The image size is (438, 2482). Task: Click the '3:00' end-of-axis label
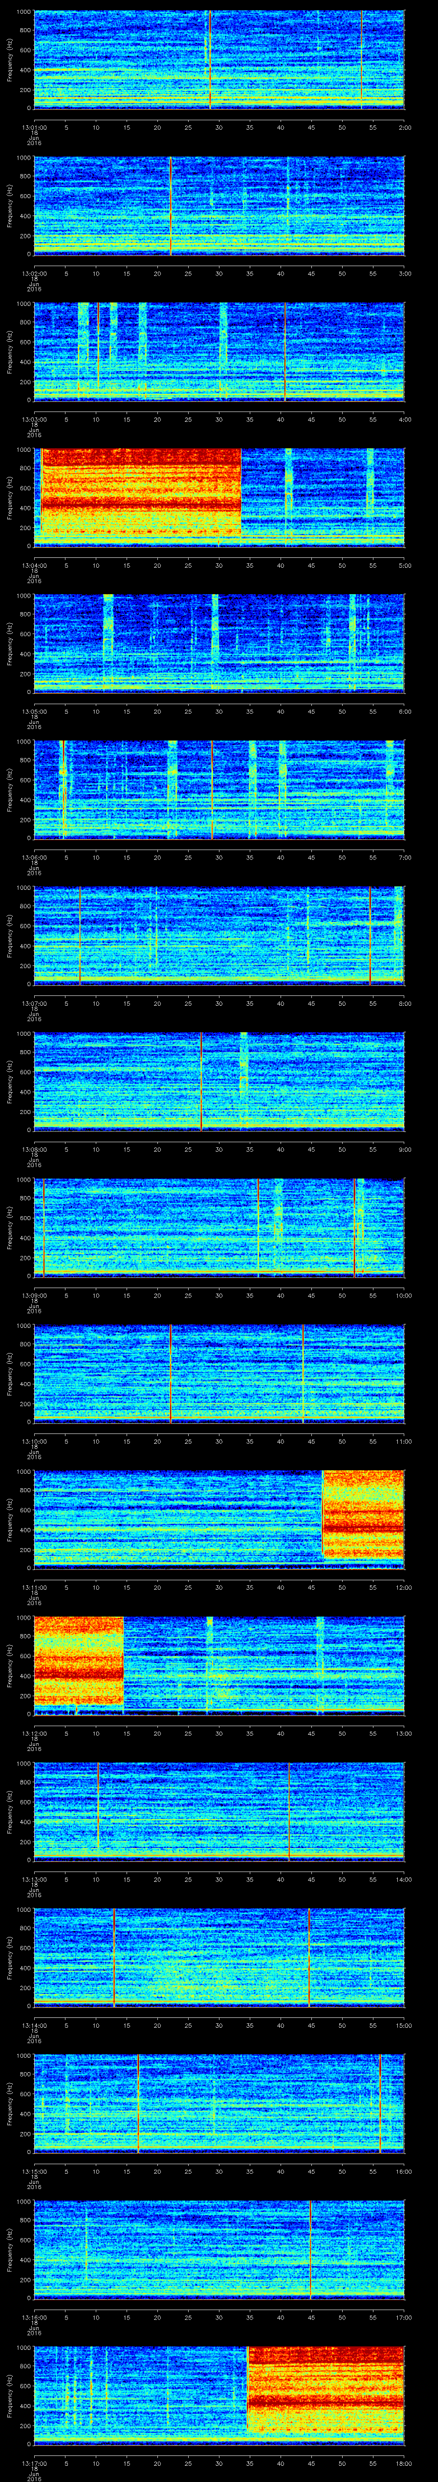click(x=404, y=275)
